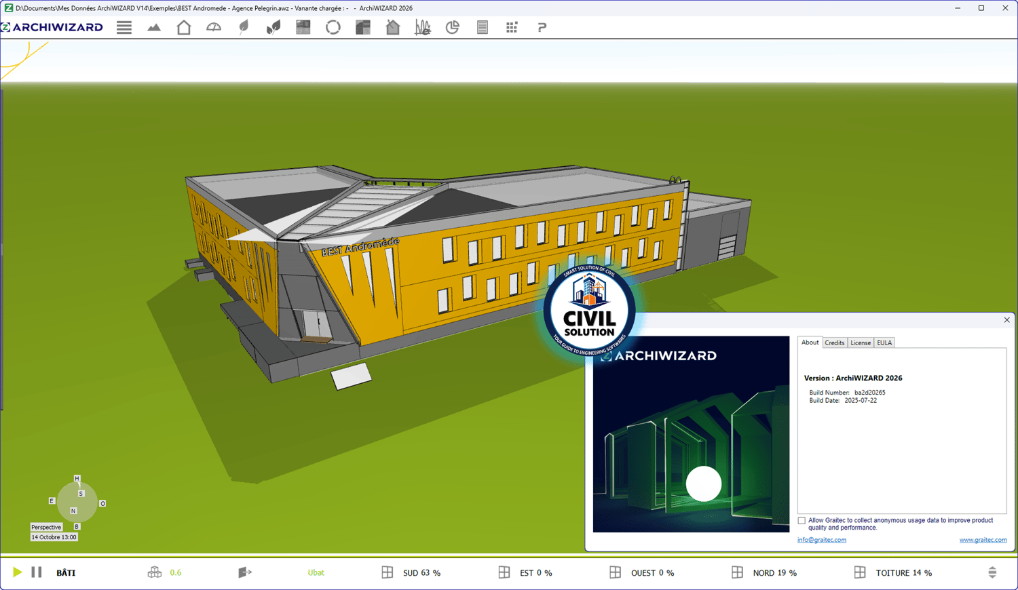1018x590 pixels.
Task: Click the double leaf icon
Action: 274,27
